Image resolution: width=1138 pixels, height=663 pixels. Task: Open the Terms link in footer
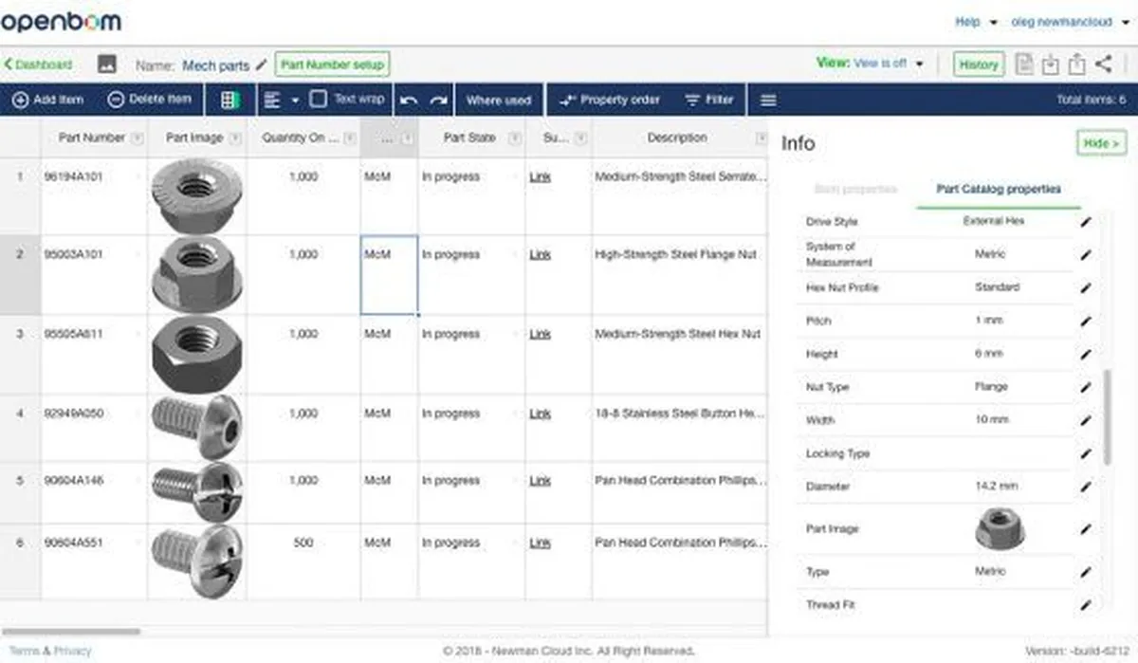[x=24, y=651]
